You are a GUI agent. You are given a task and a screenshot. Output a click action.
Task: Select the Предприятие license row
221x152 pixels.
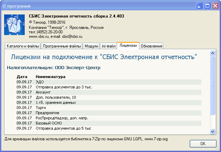[x=109, y=113]
